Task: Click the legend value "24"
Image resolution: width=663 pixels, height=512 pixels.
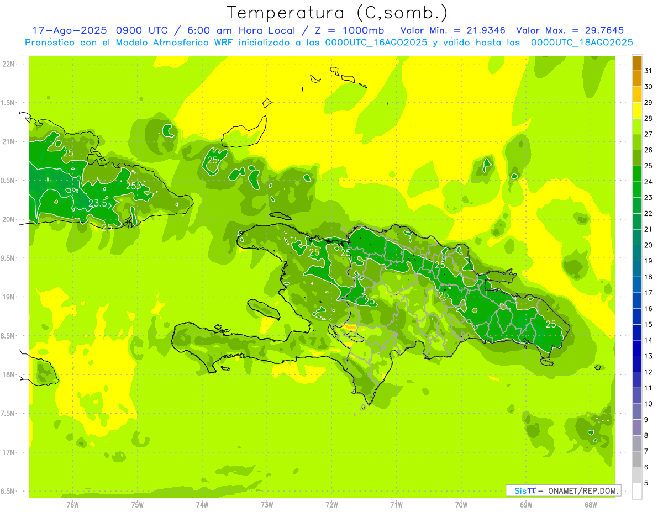Action: pos(649,181)
